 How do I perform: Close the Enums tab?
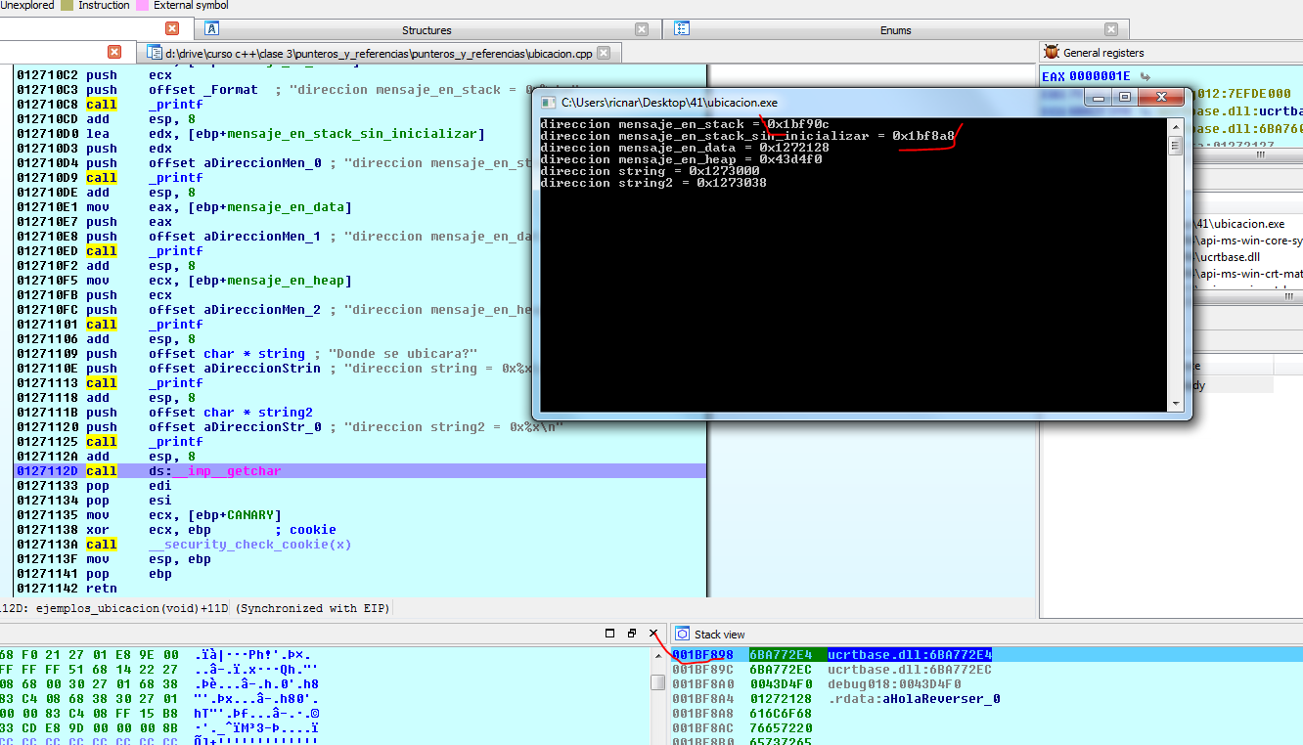(x=1110, y=29)
